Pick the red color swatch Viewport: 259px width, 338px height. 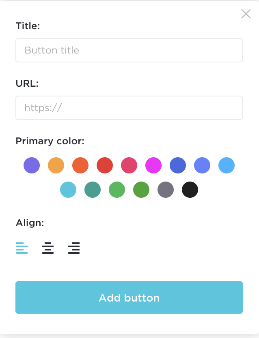tap(105, 165)
